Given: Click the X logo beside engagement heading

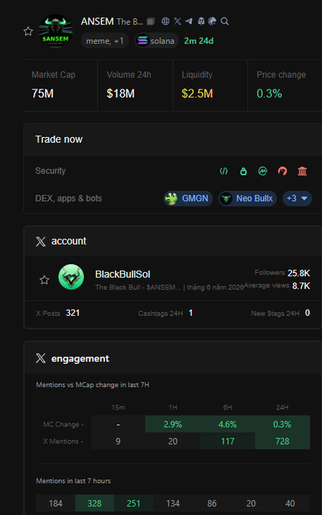Looking at the screenshot, I should tap(41, 358).
